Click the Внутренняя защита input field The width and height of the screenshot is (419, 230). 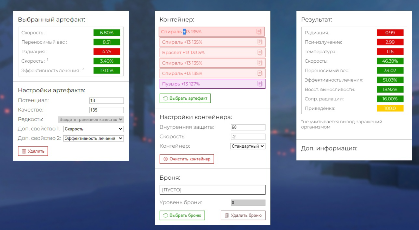tap(248, 127)
